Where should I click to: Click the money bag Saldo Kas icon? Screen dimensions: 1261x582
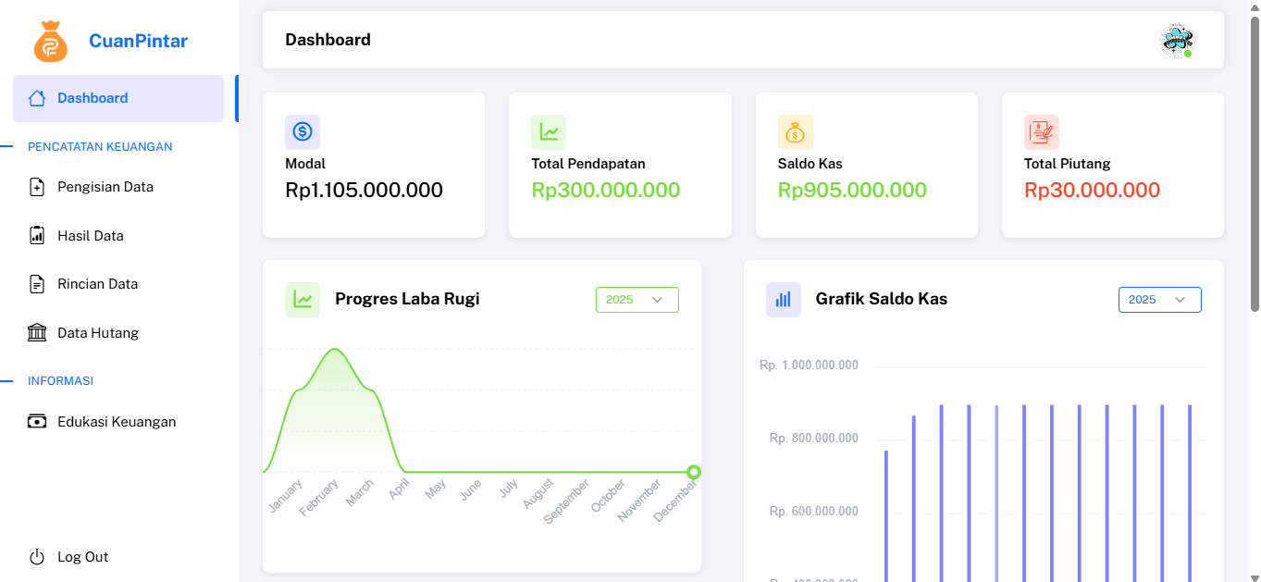click(795, 132)
